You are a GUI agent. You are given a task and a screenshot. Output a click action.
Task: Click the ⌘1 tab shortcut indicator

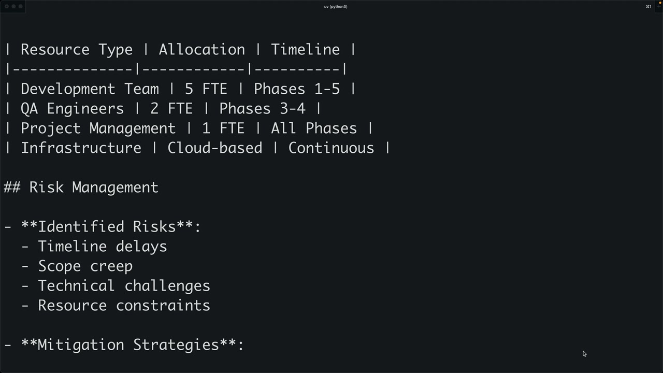click(648, 7)
